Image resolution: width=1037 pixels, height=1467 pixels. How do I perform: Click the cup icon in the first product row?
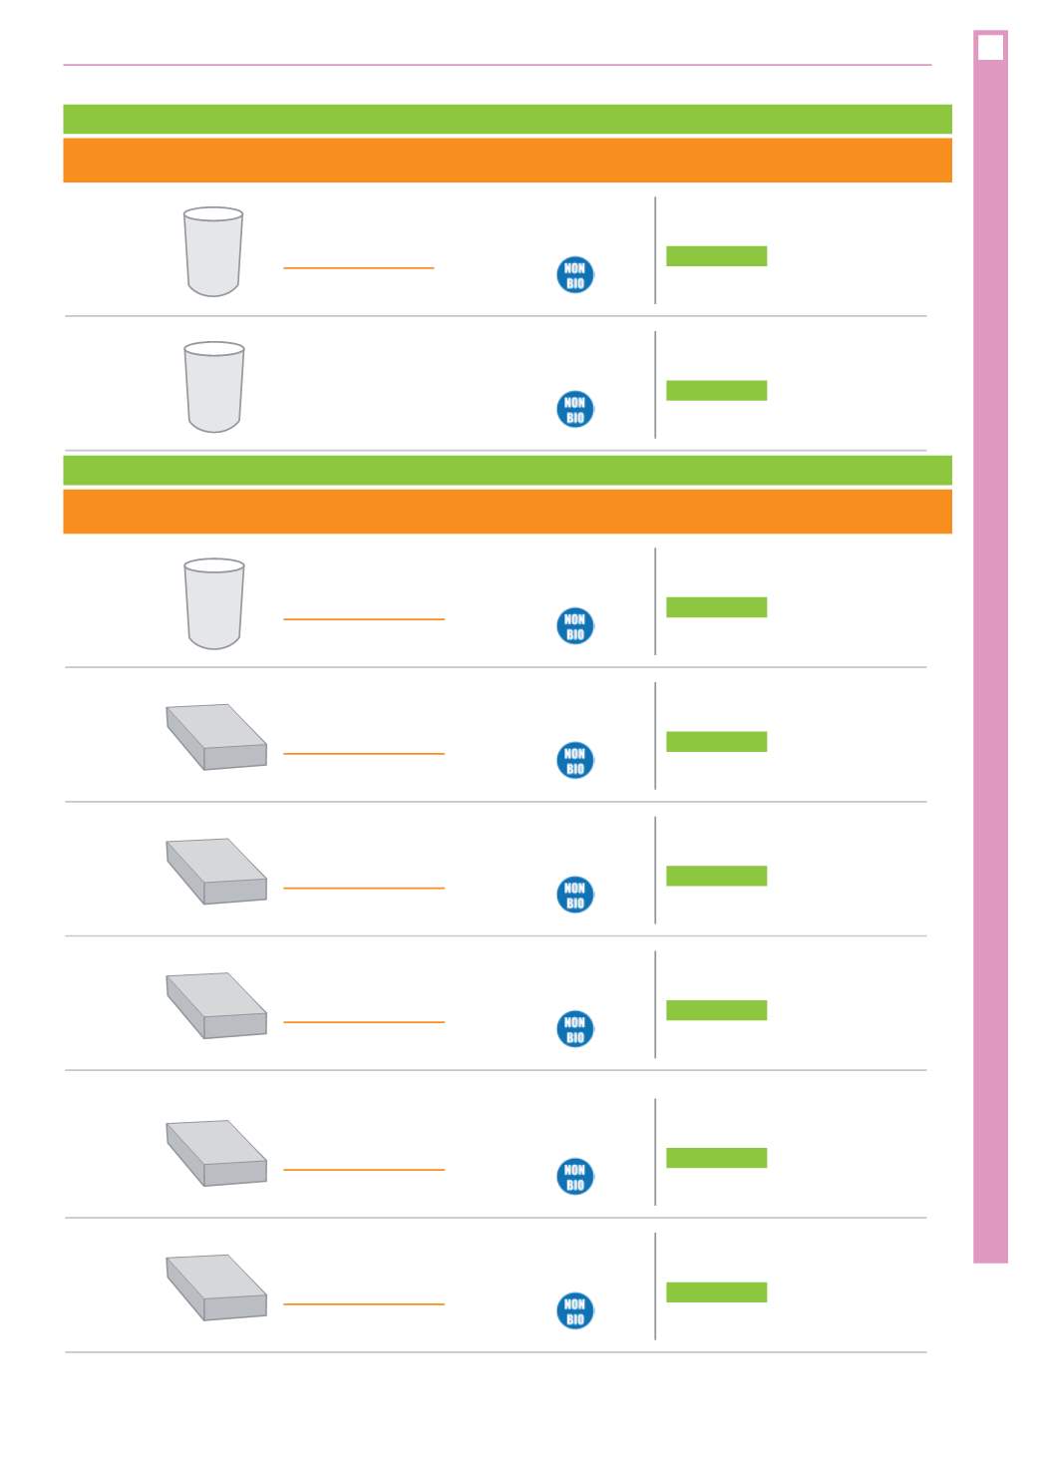point(213,251)
